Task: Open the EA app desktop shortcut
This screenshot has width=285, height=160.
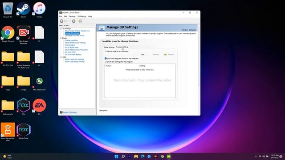Action: pos(39,107)
